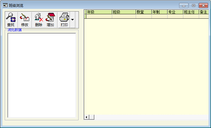Minimize the 班级浏览 window
This screenshot has width=211, height=128.
184,6
